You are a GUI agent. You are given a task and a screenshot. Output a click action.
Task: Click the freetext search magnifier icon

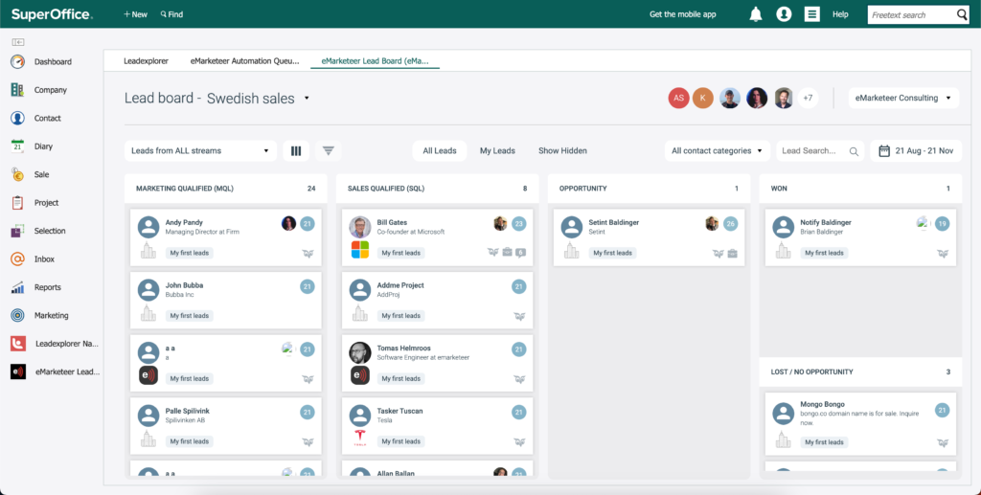962,15
